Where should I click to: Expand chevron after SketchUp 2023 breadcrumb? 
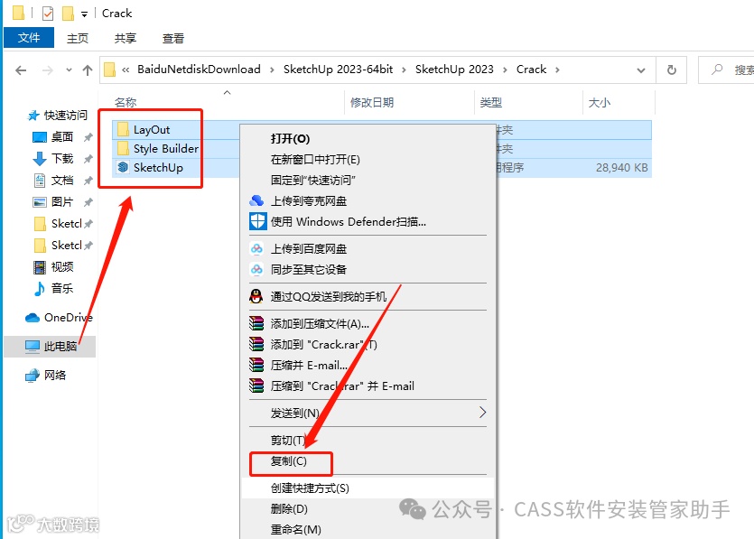[505, 70]
